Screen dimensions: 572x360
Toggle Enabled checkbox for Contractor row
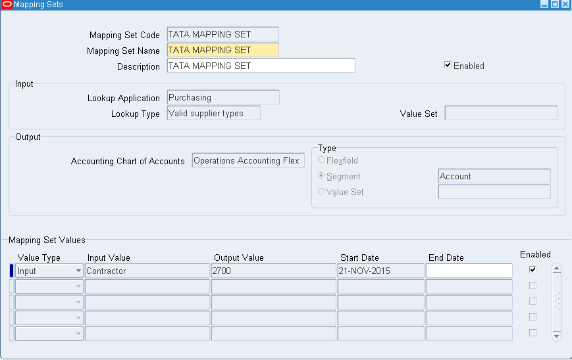click(x=533, y=270)
